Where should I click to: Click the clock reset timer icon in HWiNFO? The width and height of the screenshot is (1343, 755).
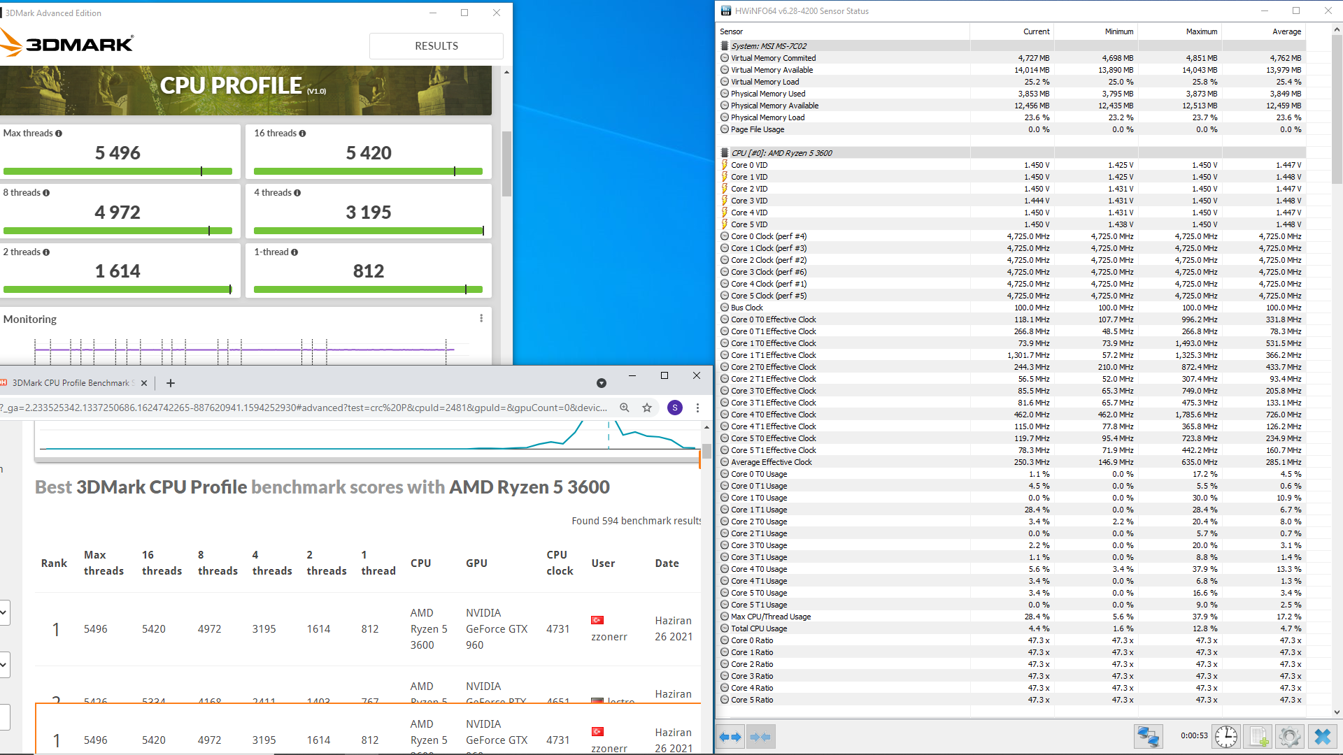1225,737
